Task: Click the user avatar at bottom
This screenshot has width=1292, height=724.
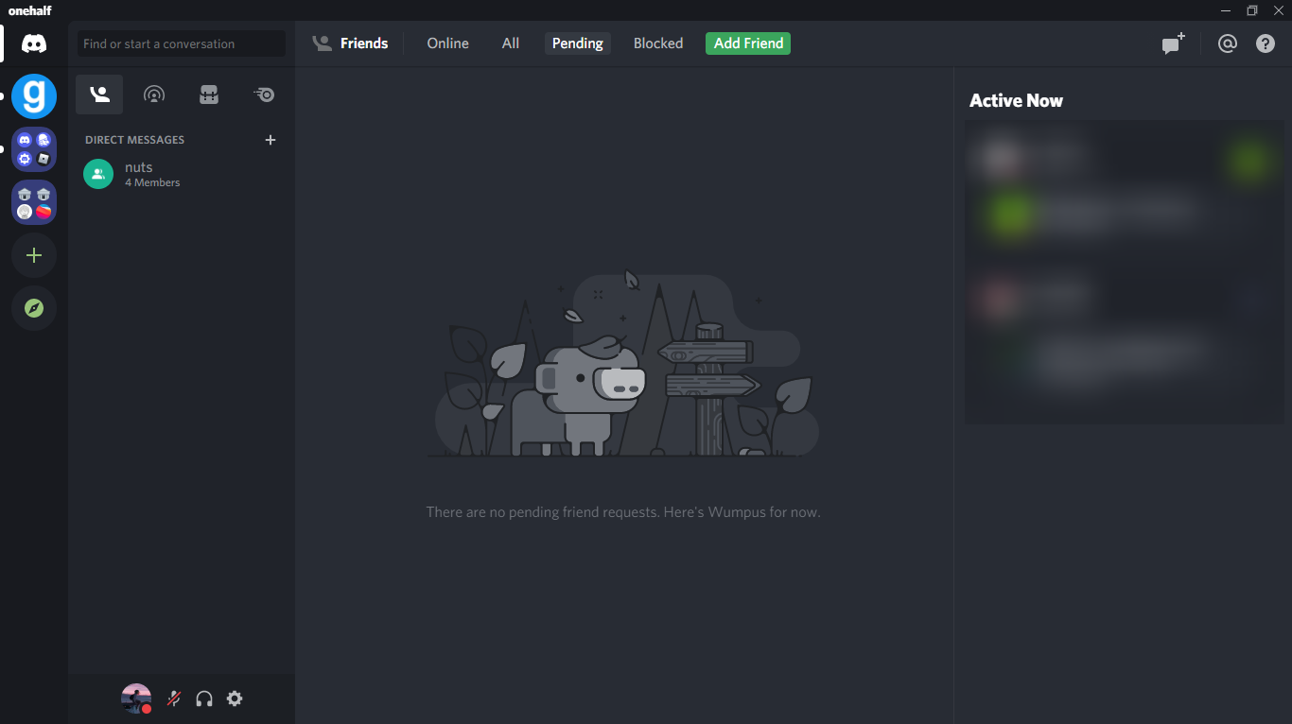Action: (136, 698)
